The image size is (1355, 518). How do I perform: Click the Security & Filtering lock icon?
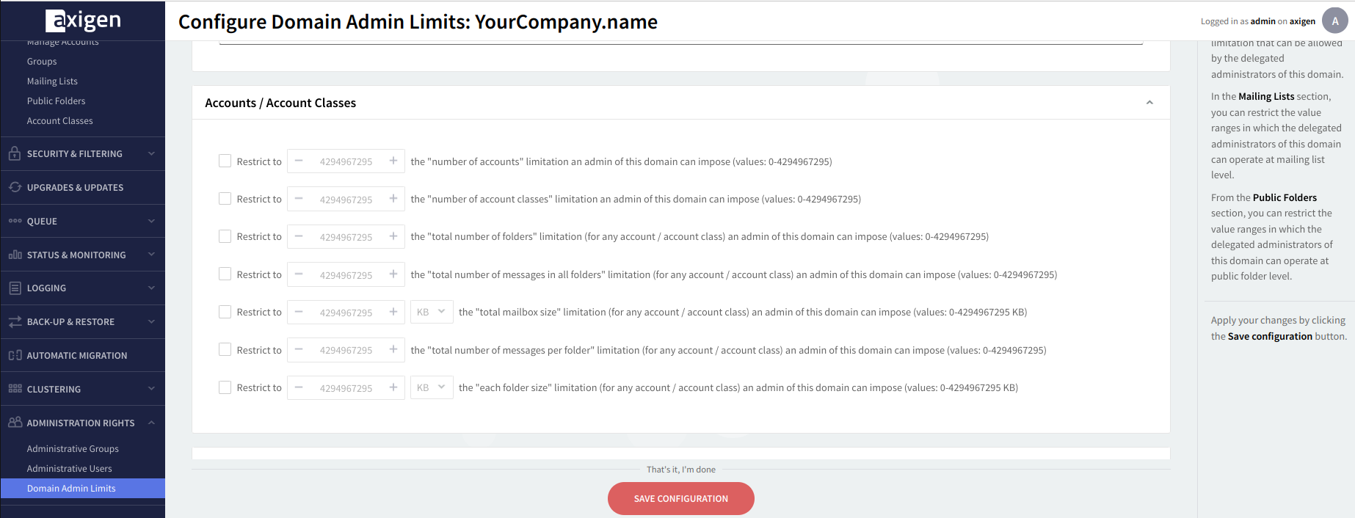(15, 153)
